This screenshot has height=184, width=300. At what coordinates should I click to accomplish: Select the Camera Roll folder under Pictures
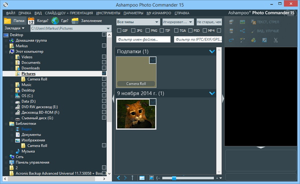pos(37,79)
